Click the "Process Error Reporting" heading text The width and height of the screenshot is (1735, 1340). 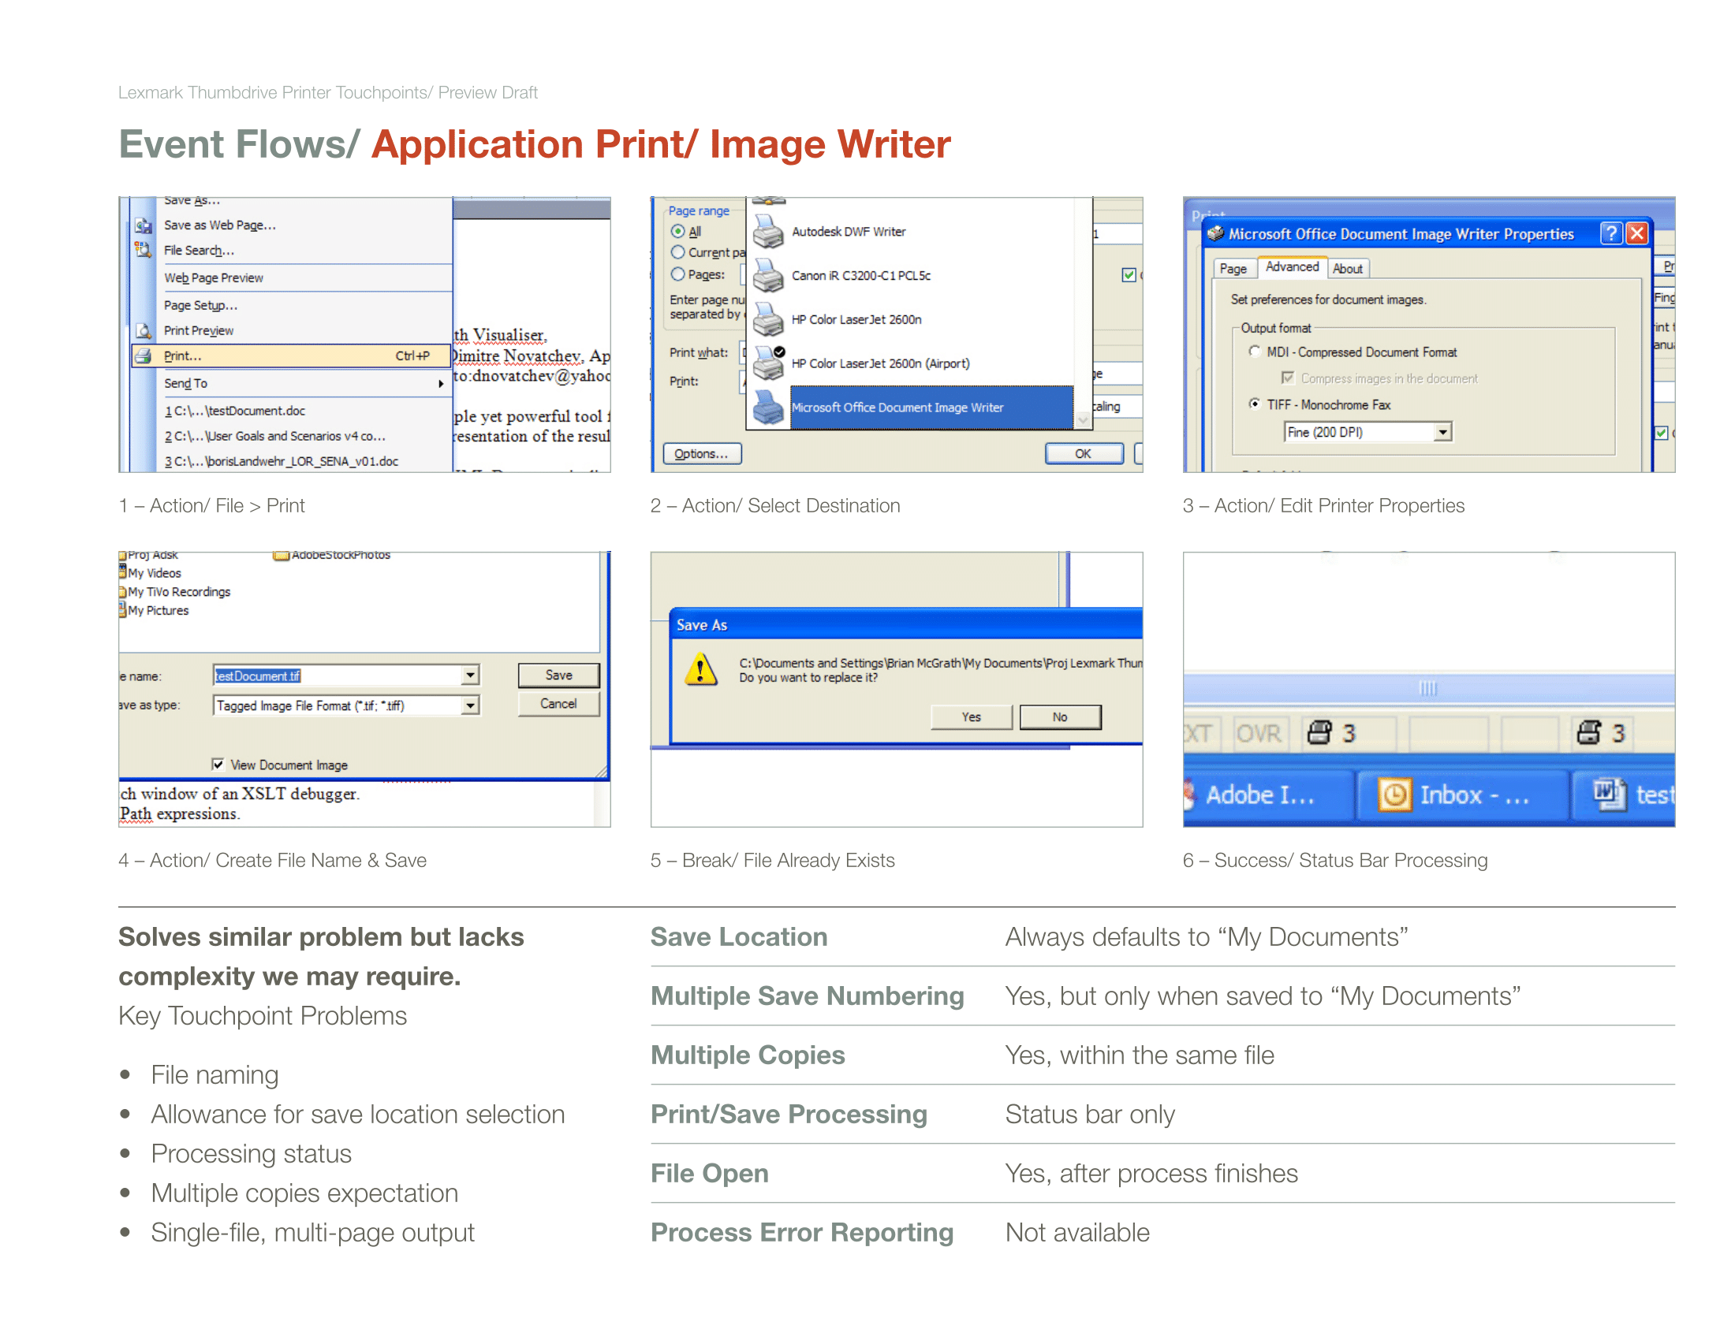coord(802,1233)
